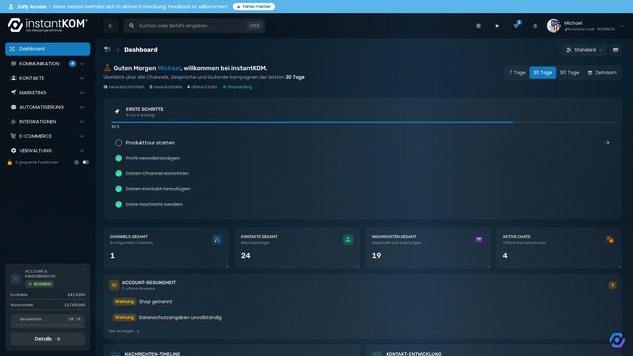Collapse the sidebar with double-chevron icon
The image size is (633, 356).
tap(111, 26)
